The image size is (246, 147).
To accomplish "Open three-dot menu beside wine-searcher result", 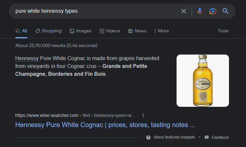I will 143,115.
